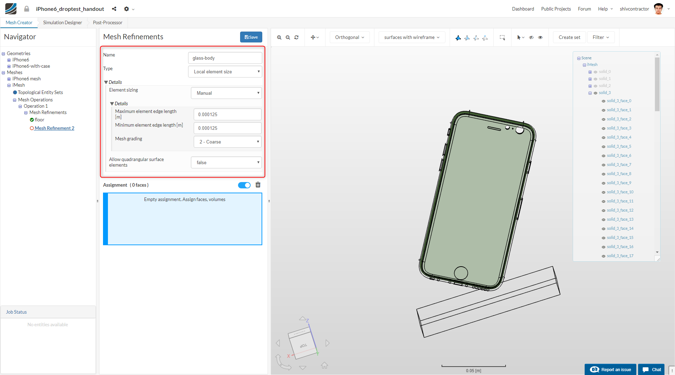Toggle the Assignment selection switch
The width and height of the screenshot is (675, 375).
244,185
